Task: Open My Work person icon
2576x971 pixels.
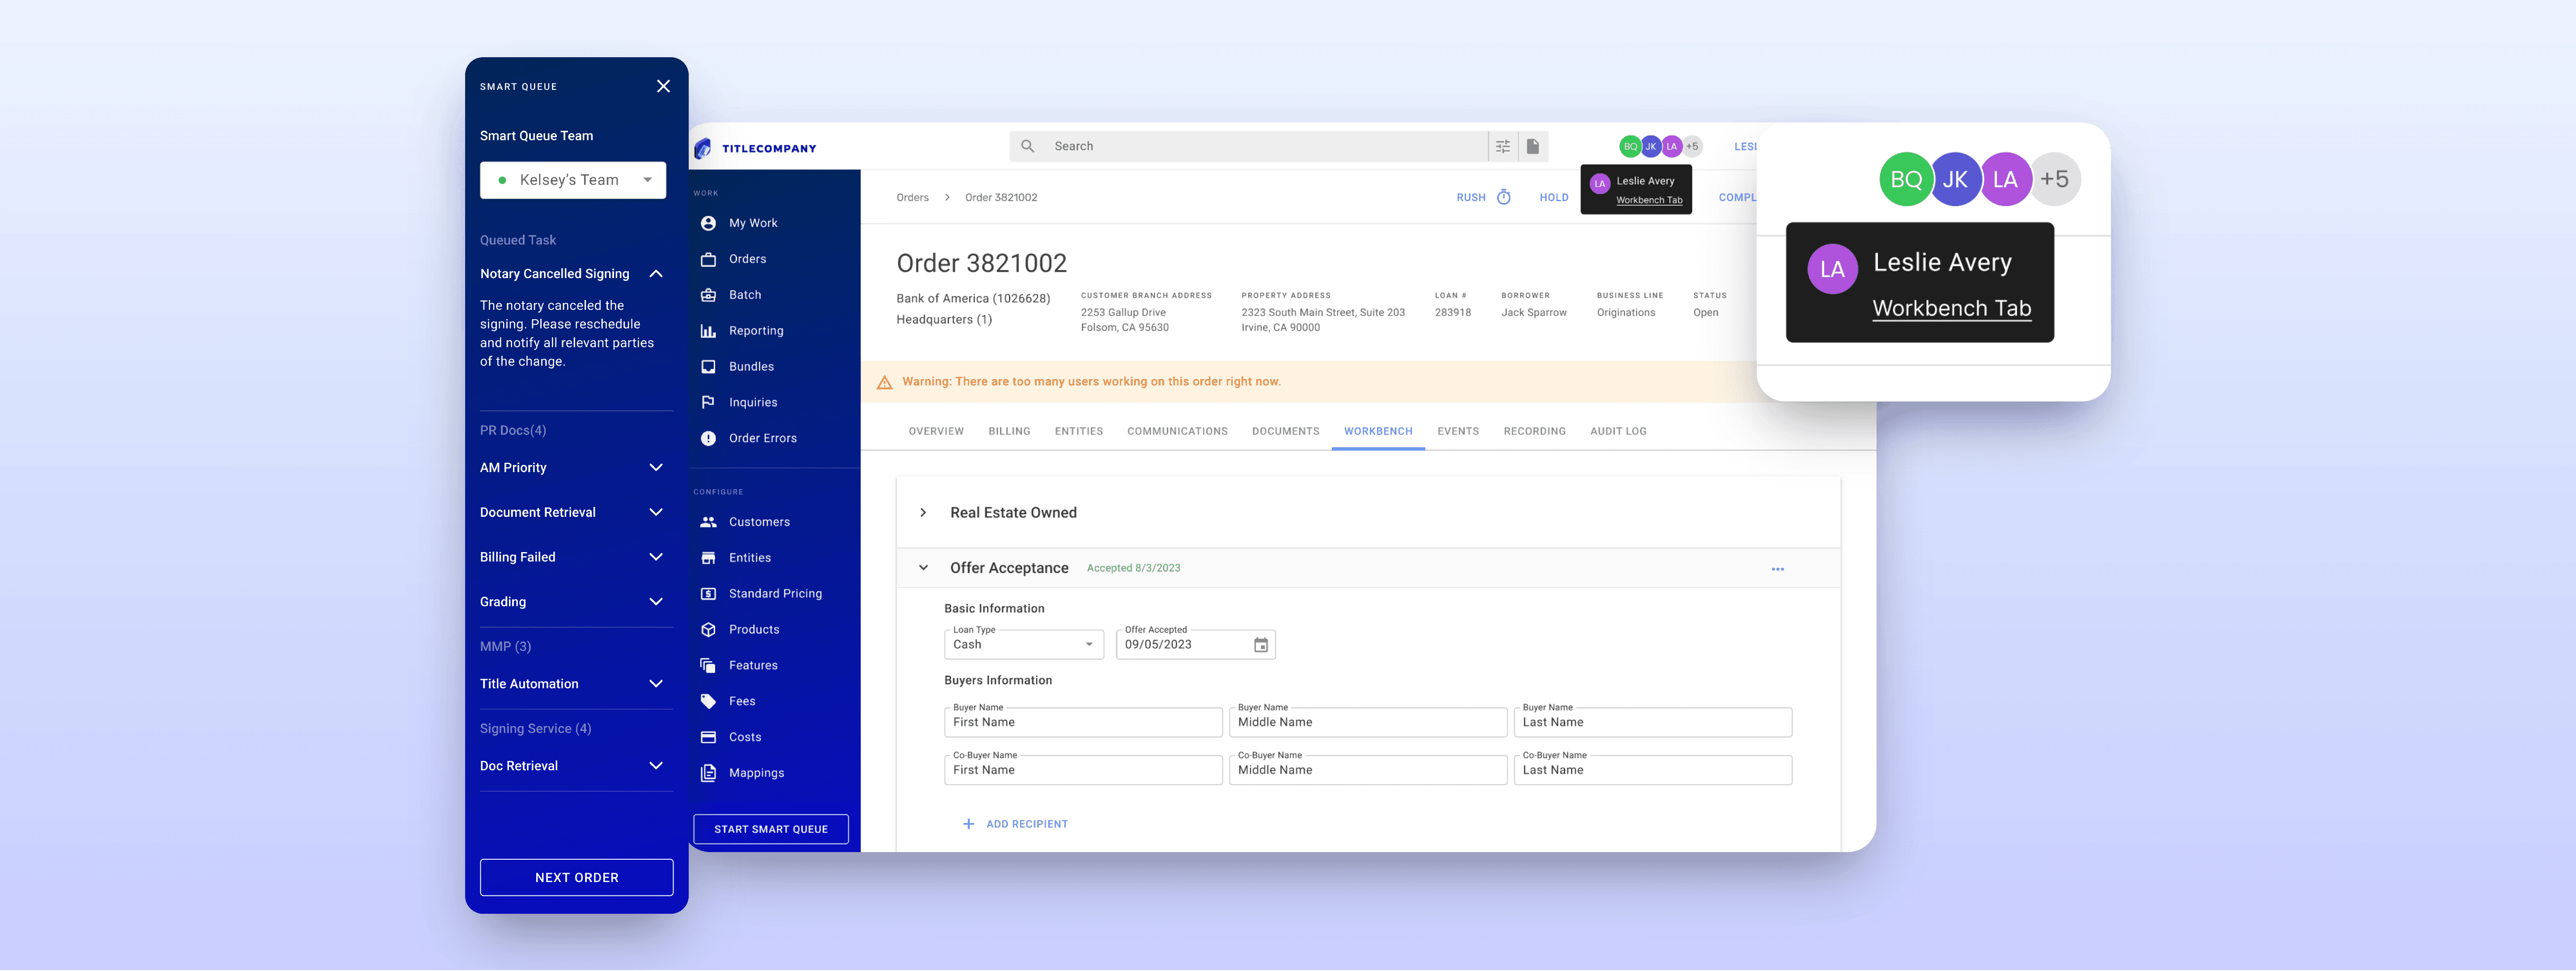Action: pos(708,223)
